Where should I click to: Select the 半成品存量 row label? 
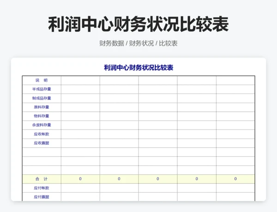42,89
